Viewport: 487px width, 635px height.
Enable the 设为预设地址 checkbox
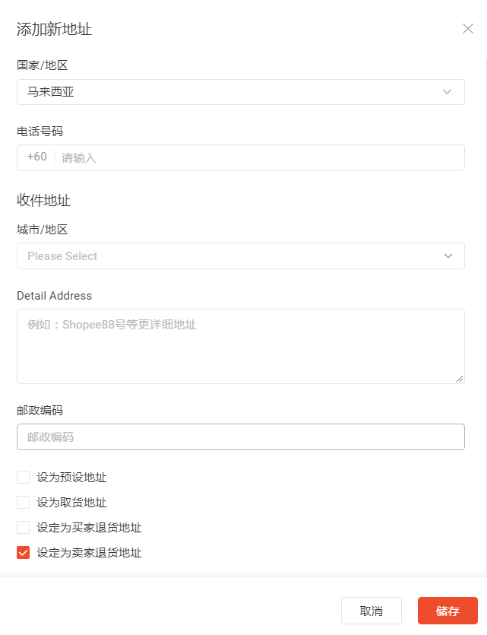[x=23, y=477]
